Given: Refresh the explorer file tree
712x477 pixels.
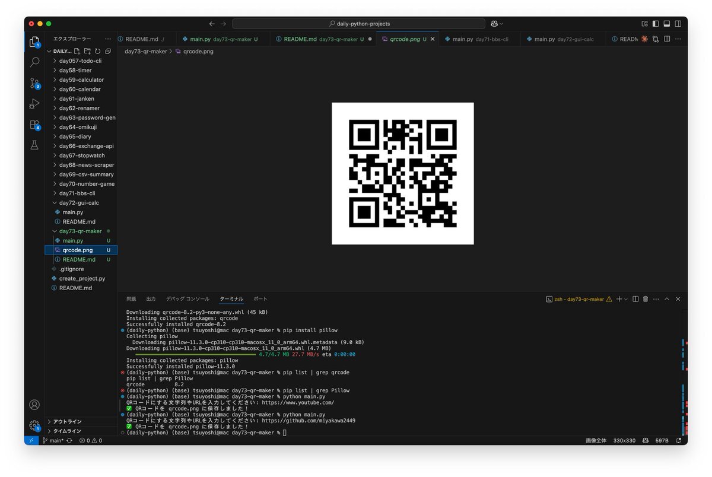Looking at the screenshot, I should (97, 51).
